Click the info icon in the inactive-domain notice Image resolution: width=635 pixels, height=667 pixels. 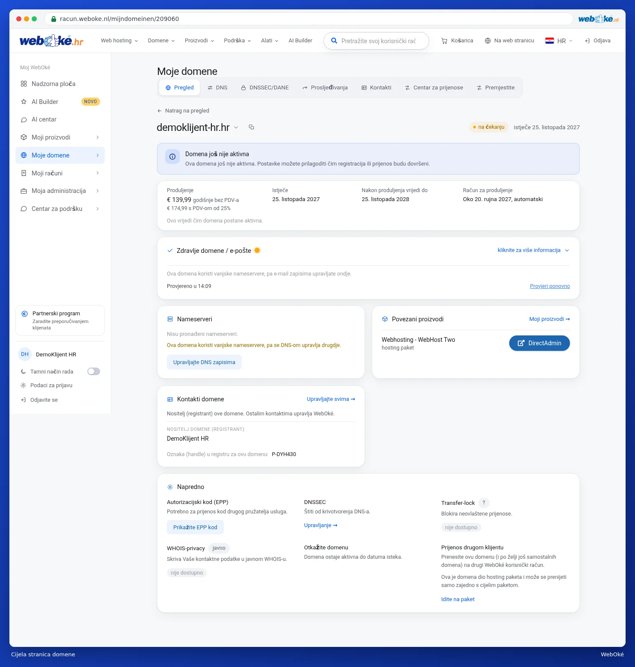(x=172, y=157)
